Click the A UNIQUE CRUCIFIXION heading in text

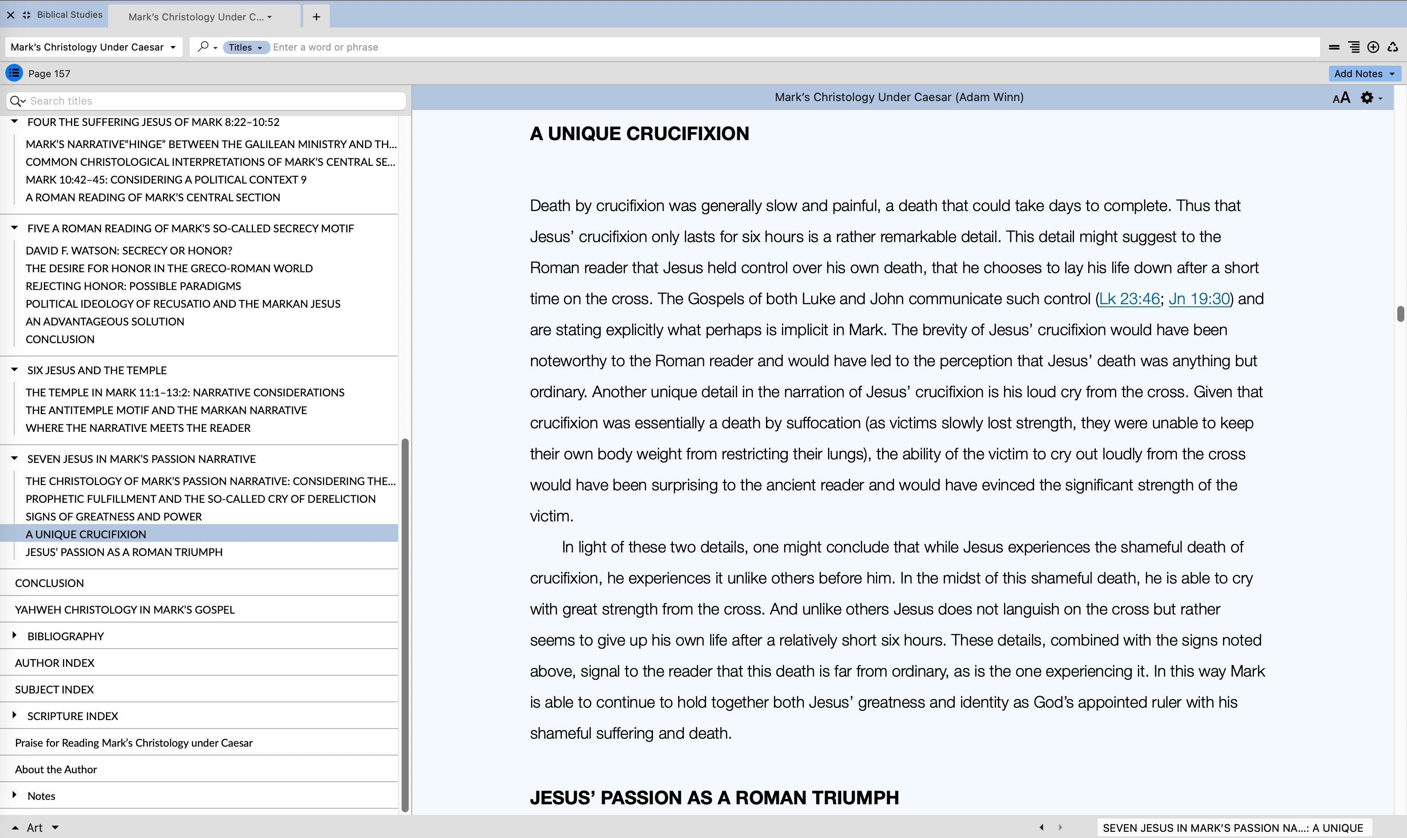coord(639,134)
